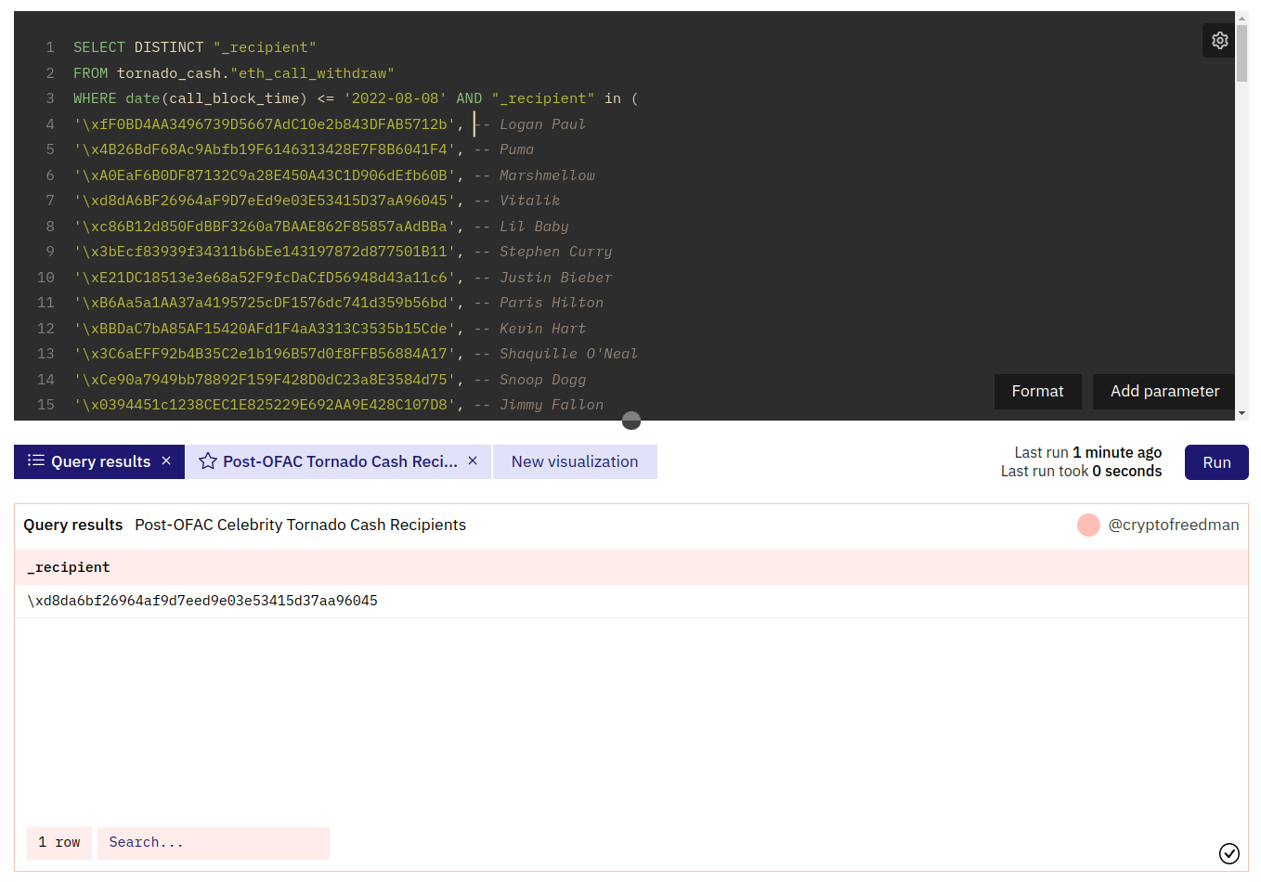This screenshot has height=882, width=1261.
Task: Click the Vitalik address on line 7
Action: [264, 201]
